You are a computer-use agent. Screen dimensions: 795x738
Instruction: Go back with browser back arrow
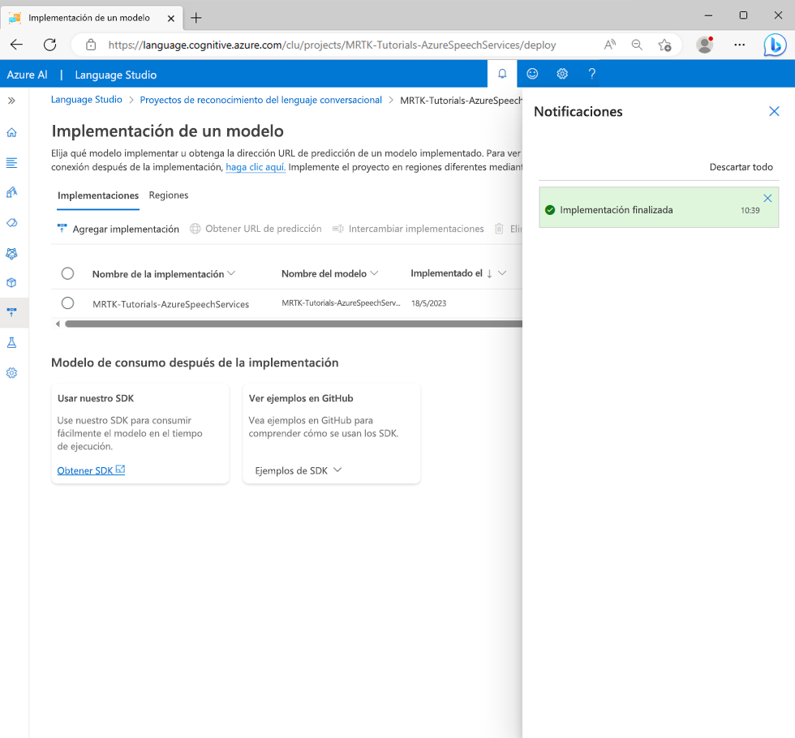click(x=17, y=45)
